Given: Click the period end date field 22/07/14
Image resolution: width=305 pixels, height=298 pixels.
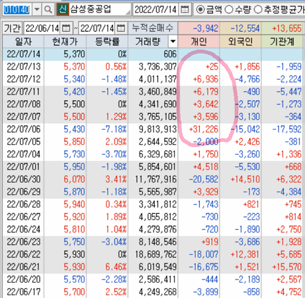Looking at the screenshot, I should pos(97,28).
